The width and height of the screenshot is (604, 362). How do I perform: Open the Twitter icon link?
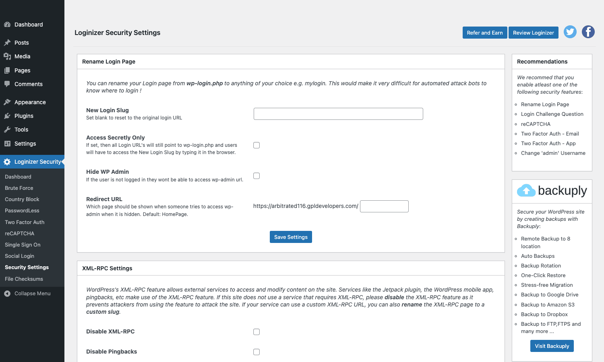570,32
